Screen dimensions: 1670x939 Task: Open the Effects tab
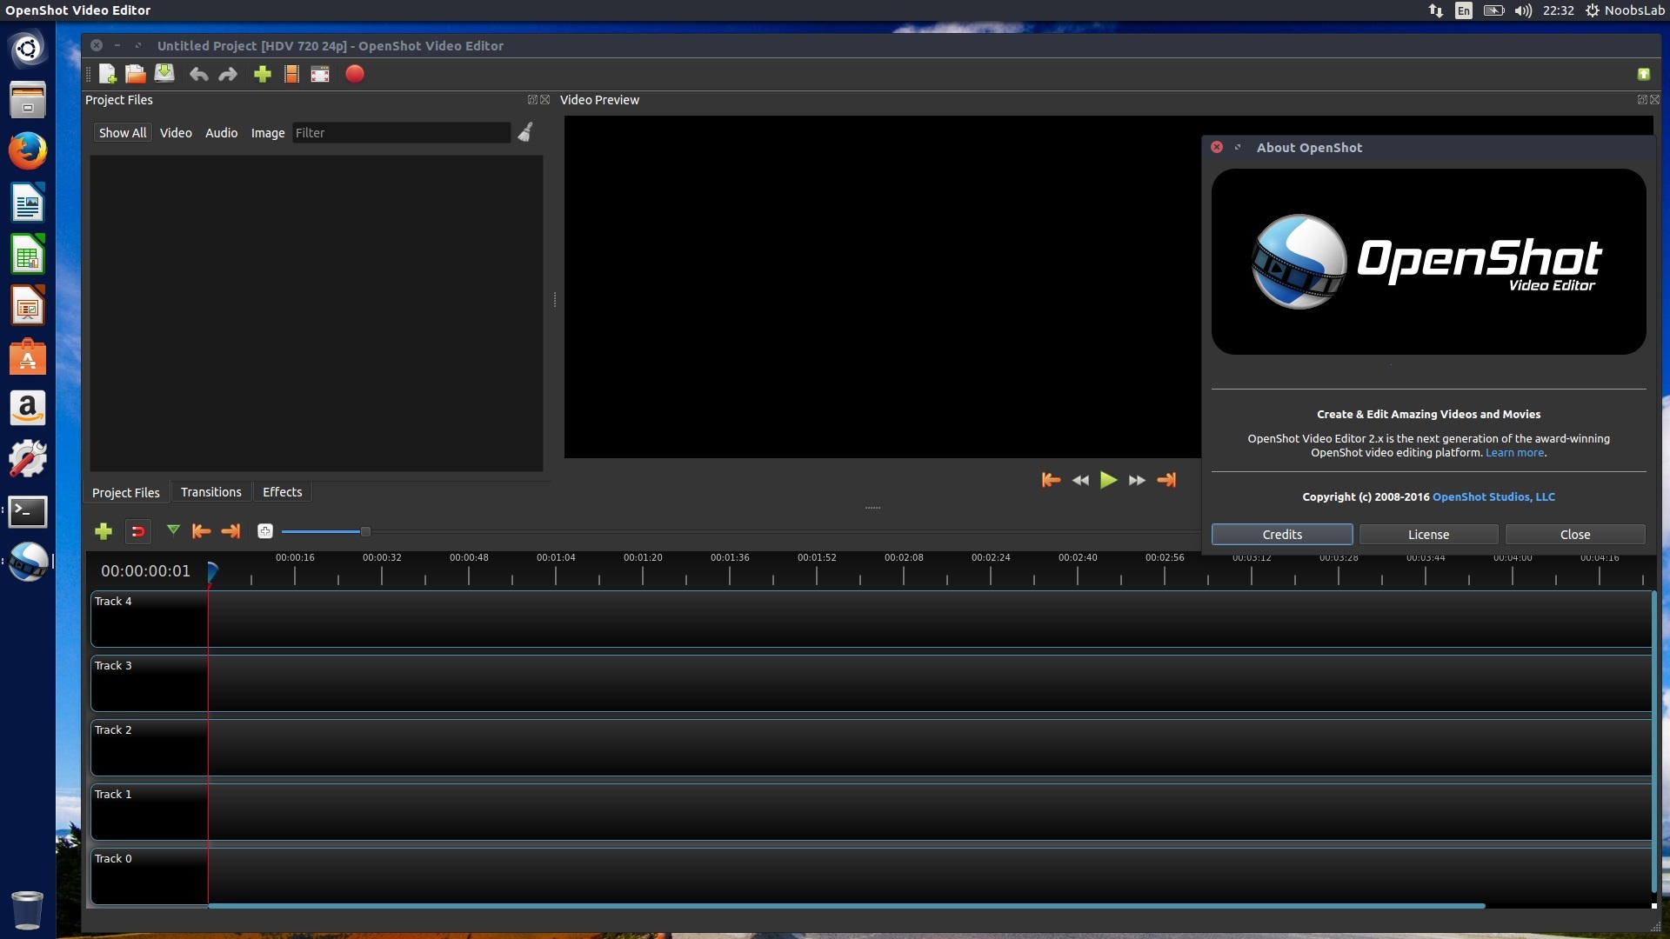(x=283, y=492)
